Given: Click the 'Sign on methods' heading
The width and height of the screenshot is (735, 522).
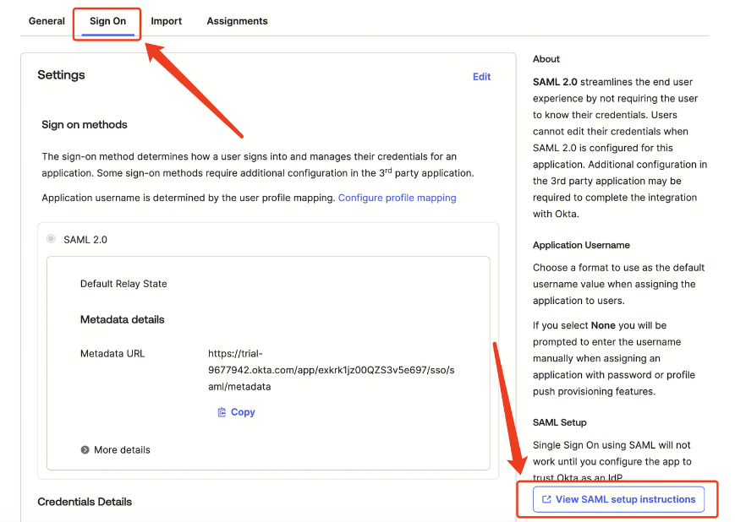Looking at the screenshot, I should 85,124.
